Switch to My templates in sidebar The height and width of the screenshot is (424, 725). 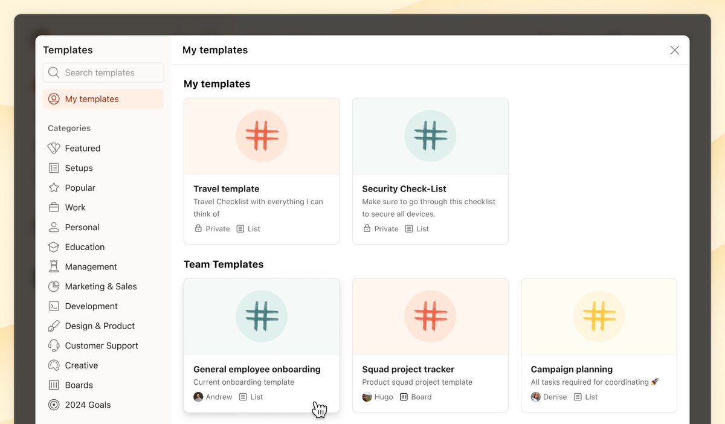pos(91,98)
